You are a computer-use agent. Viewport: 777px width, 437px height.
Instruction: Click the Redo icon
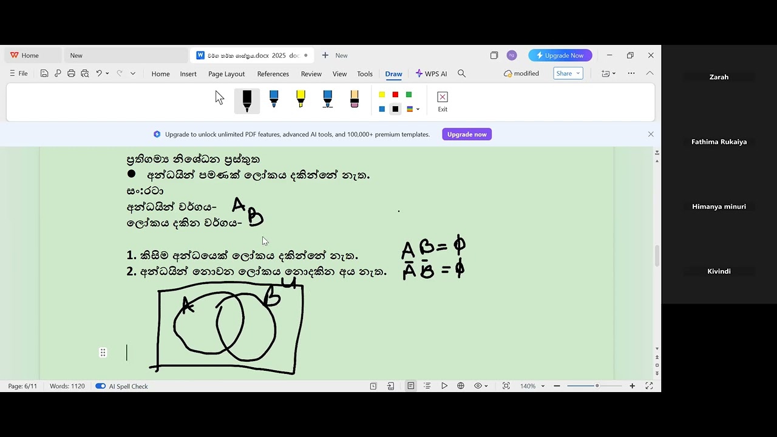[x=119, y=73]
